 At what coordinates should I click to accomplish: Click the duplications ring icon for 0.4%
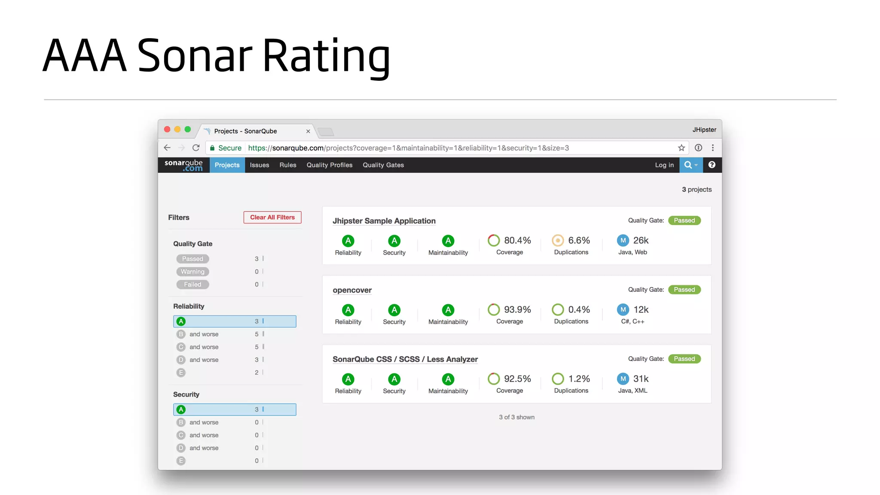[558, 310]
